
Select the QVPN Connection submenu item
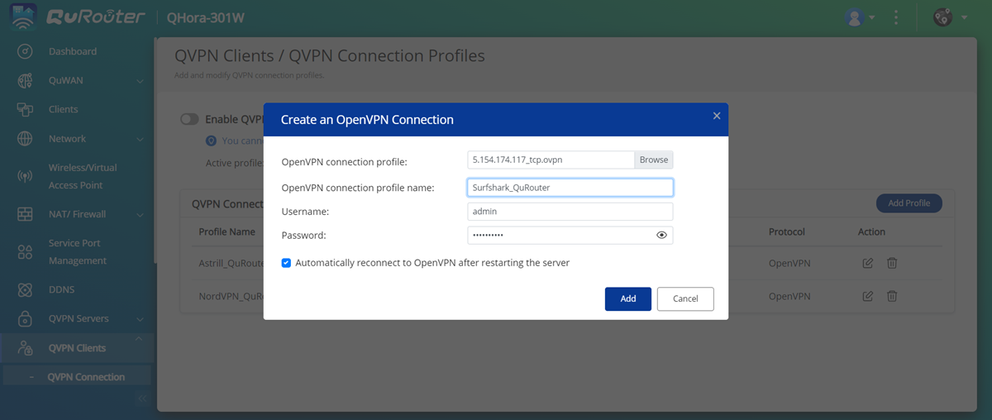click(86, 377)
